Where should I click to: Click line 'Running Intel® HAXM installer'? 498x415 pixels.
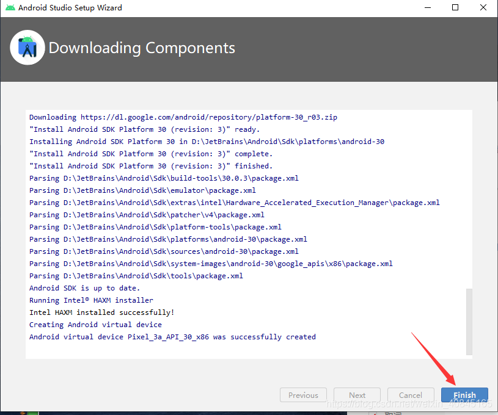tap(91, 300)
